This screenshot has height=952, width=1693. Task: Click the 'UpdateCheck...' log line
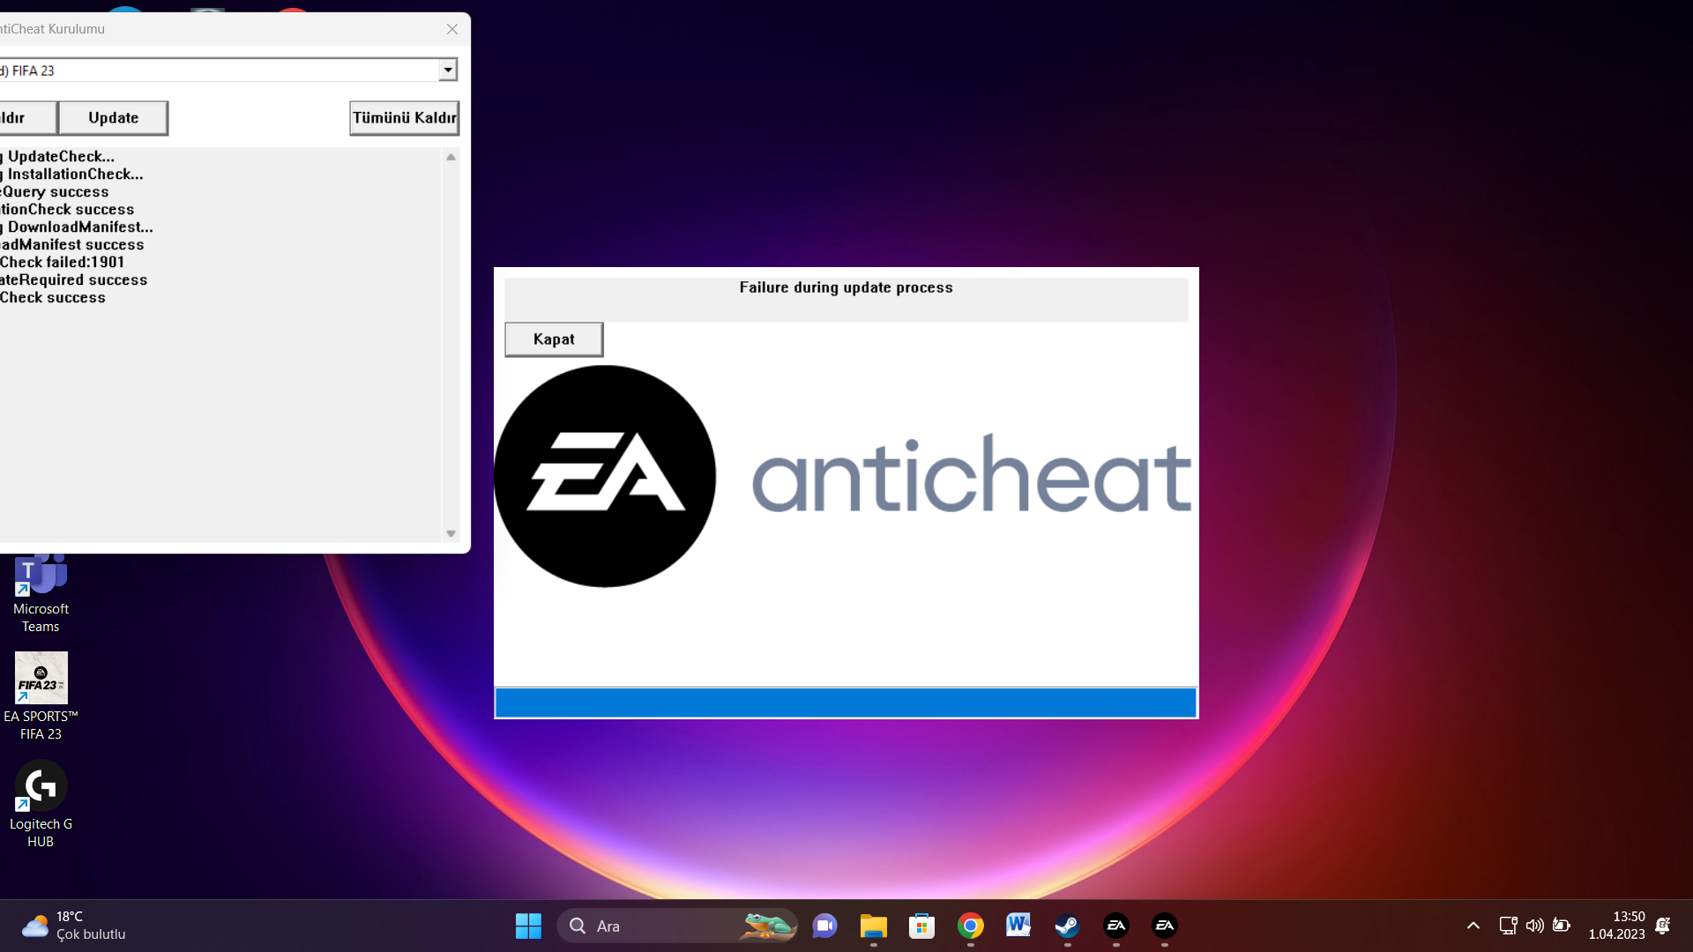tap(58, 157)
